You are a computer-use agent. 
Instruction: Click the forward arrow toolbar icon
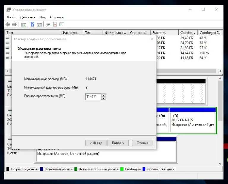click(15, 24)
